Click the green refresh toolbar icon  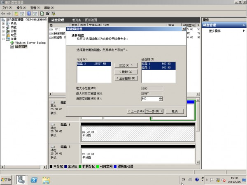pyautogui.click(x=42, y=14)
